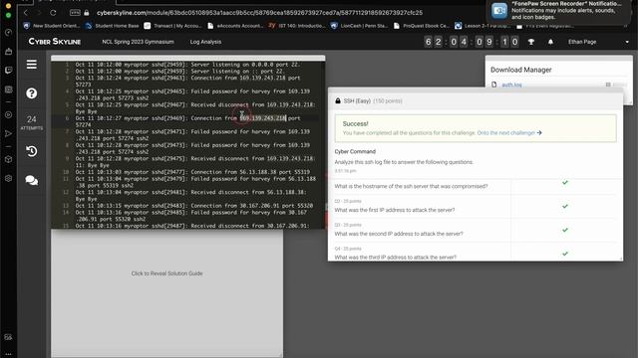Click the green checkmark for second IP question
This screenshot has width=638, height=358.
pyautogui.click(x=565, y=230)
